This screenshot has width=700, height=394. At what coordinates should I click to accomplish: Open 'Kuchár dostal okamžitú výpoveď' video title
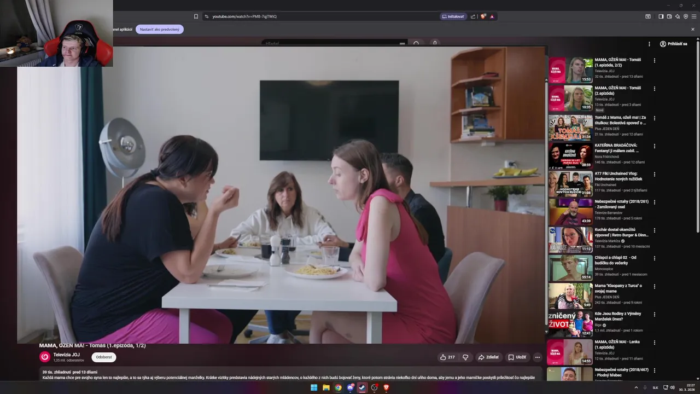click(622, 233)
